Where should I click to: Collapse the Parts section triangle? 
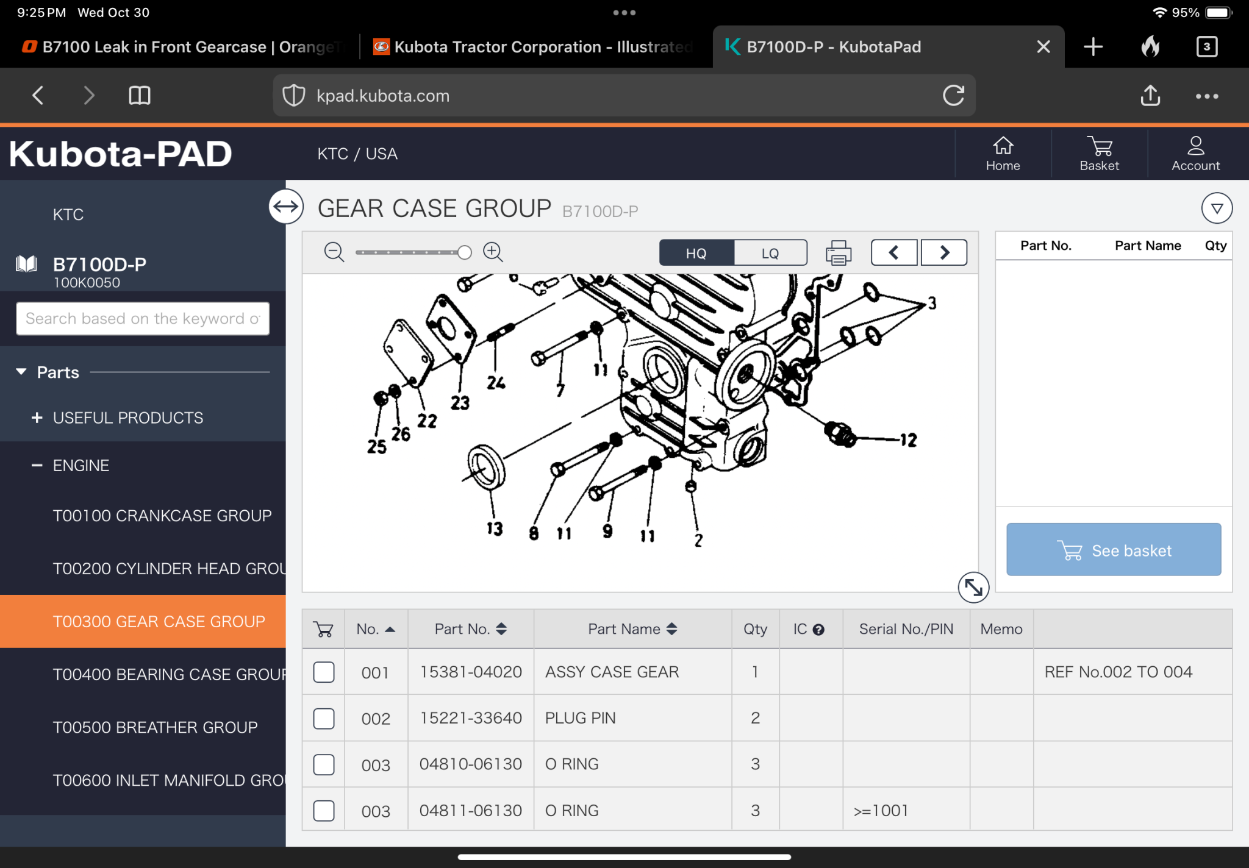pyautogui.click(x=21, y=372)
